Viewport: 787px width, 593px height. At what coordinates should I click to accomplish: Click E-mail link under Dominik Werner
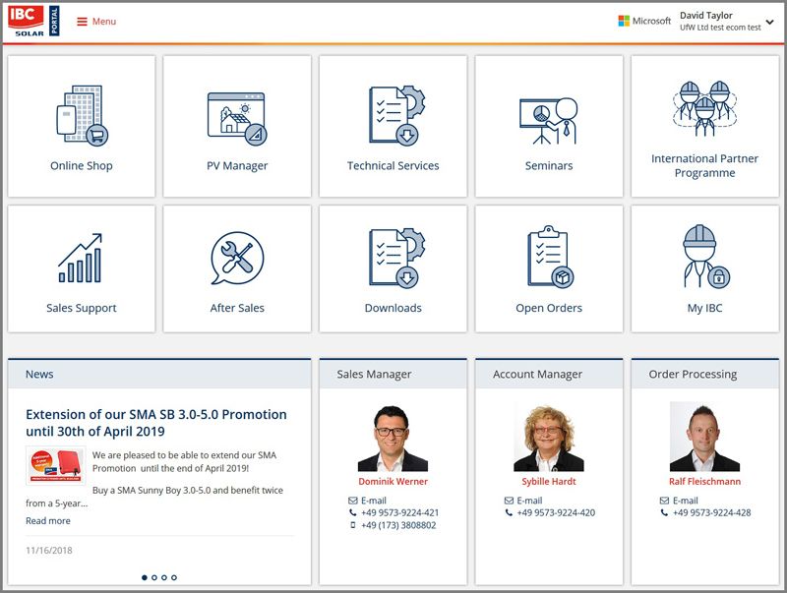pyautogui.click(x=374, y=501)
